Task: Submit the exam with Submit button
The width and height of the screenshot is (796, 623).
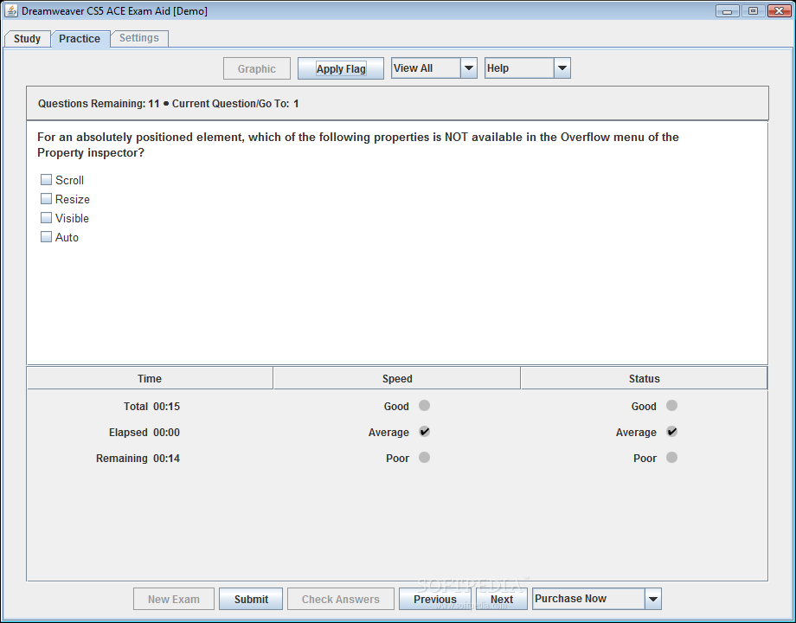Action: coord(251,599)
